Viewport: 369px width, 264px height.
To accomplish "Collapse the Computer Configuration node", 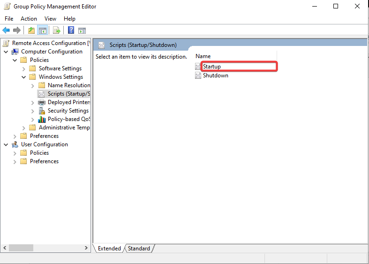I will (x=6, y=52).
